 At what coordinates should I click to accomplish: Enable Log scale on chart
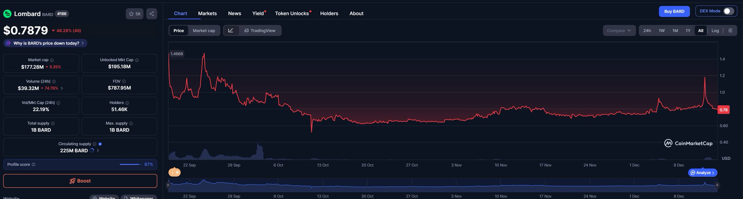coord(715,30)
